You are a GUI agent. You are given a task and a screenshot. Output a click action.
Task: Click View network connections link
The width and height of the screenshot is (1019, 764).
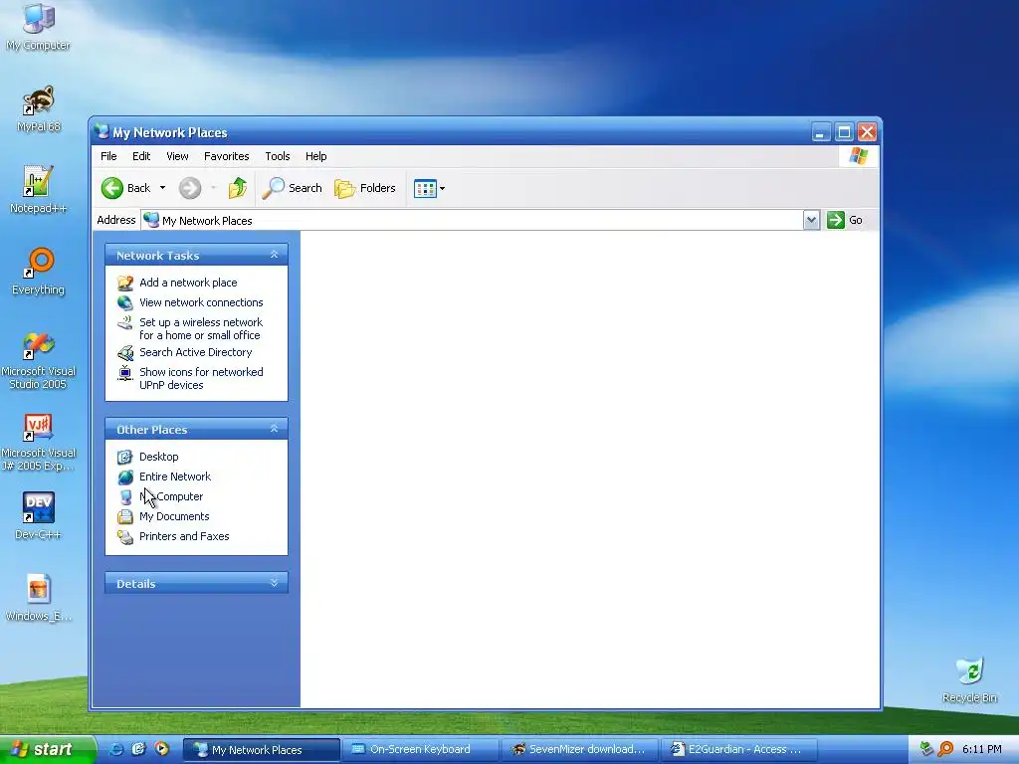click(x=201, y=302)
